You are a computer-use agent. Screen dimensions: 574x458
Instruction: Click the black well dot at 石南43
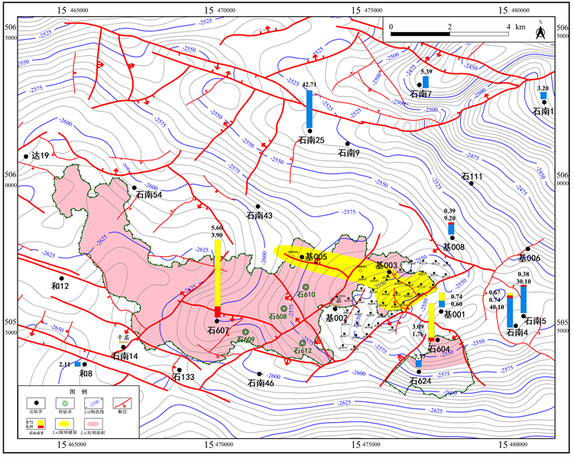tap(258, 207)
